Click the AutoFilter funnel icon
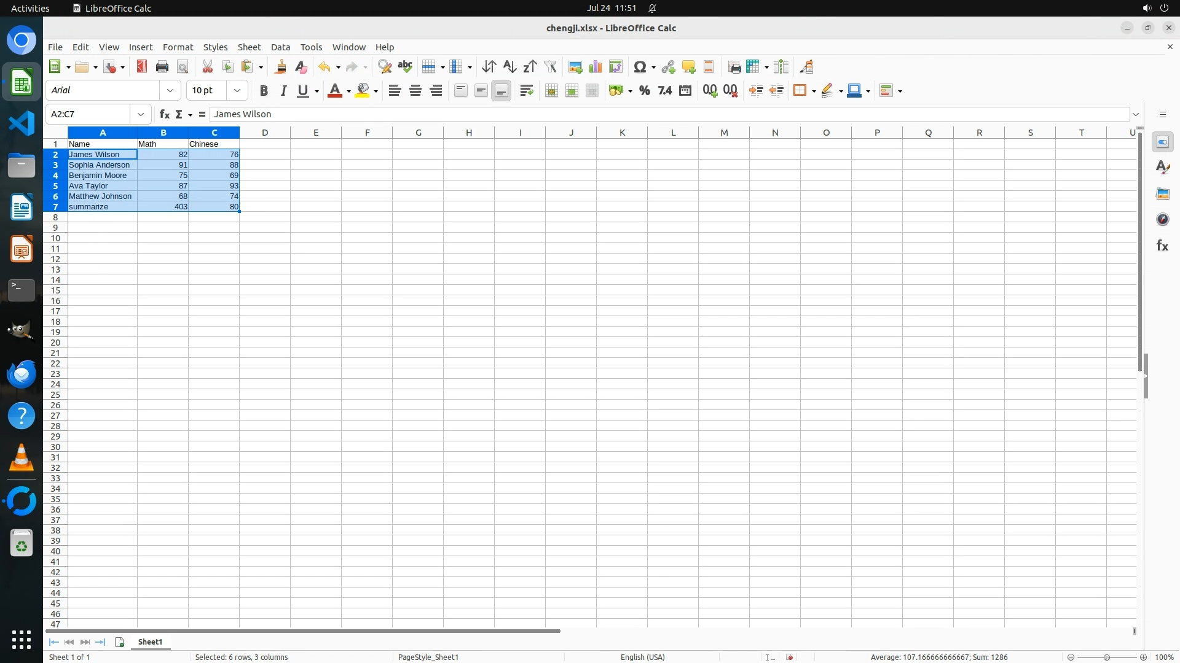This screenshot has width=1180, height=663. click(550, 67)
